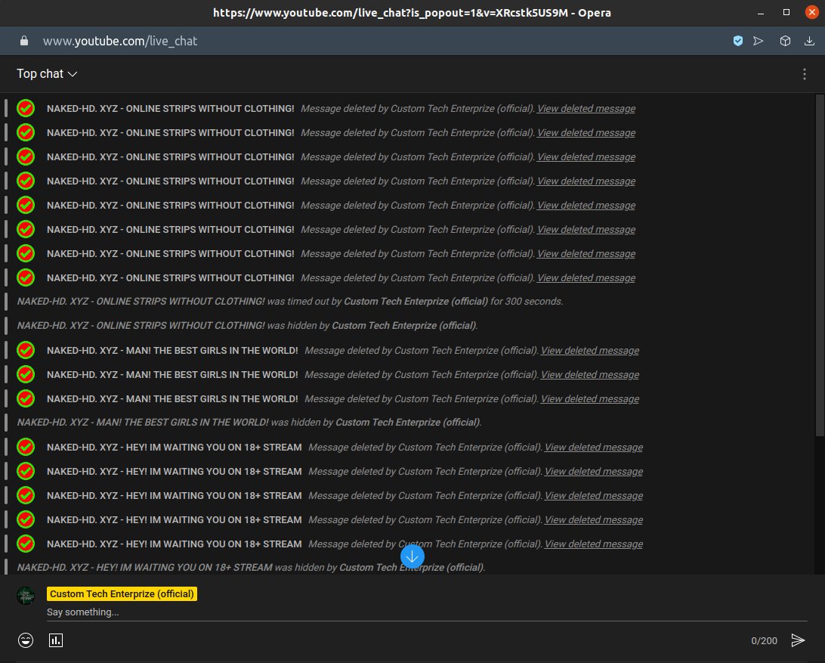Click the www.youtube.com/live_chat address field
This screenshot has width=825, height=663.
(120, 41)
